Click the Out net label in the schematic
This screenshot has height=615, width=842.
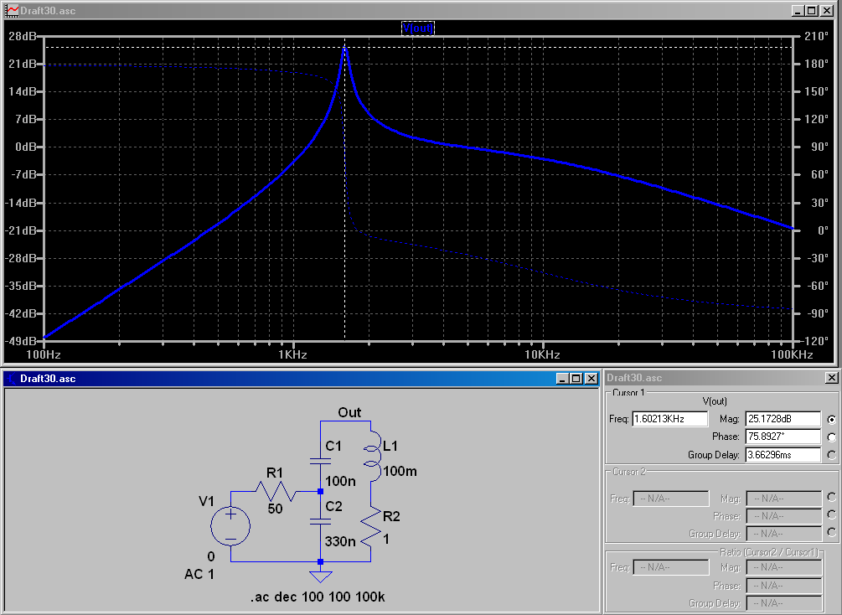pos(349,412)
